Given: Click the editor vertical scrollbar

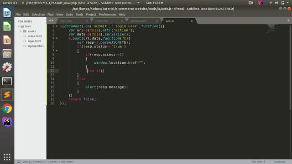Looking at the screenshot, I should click(x=290, y=67).
